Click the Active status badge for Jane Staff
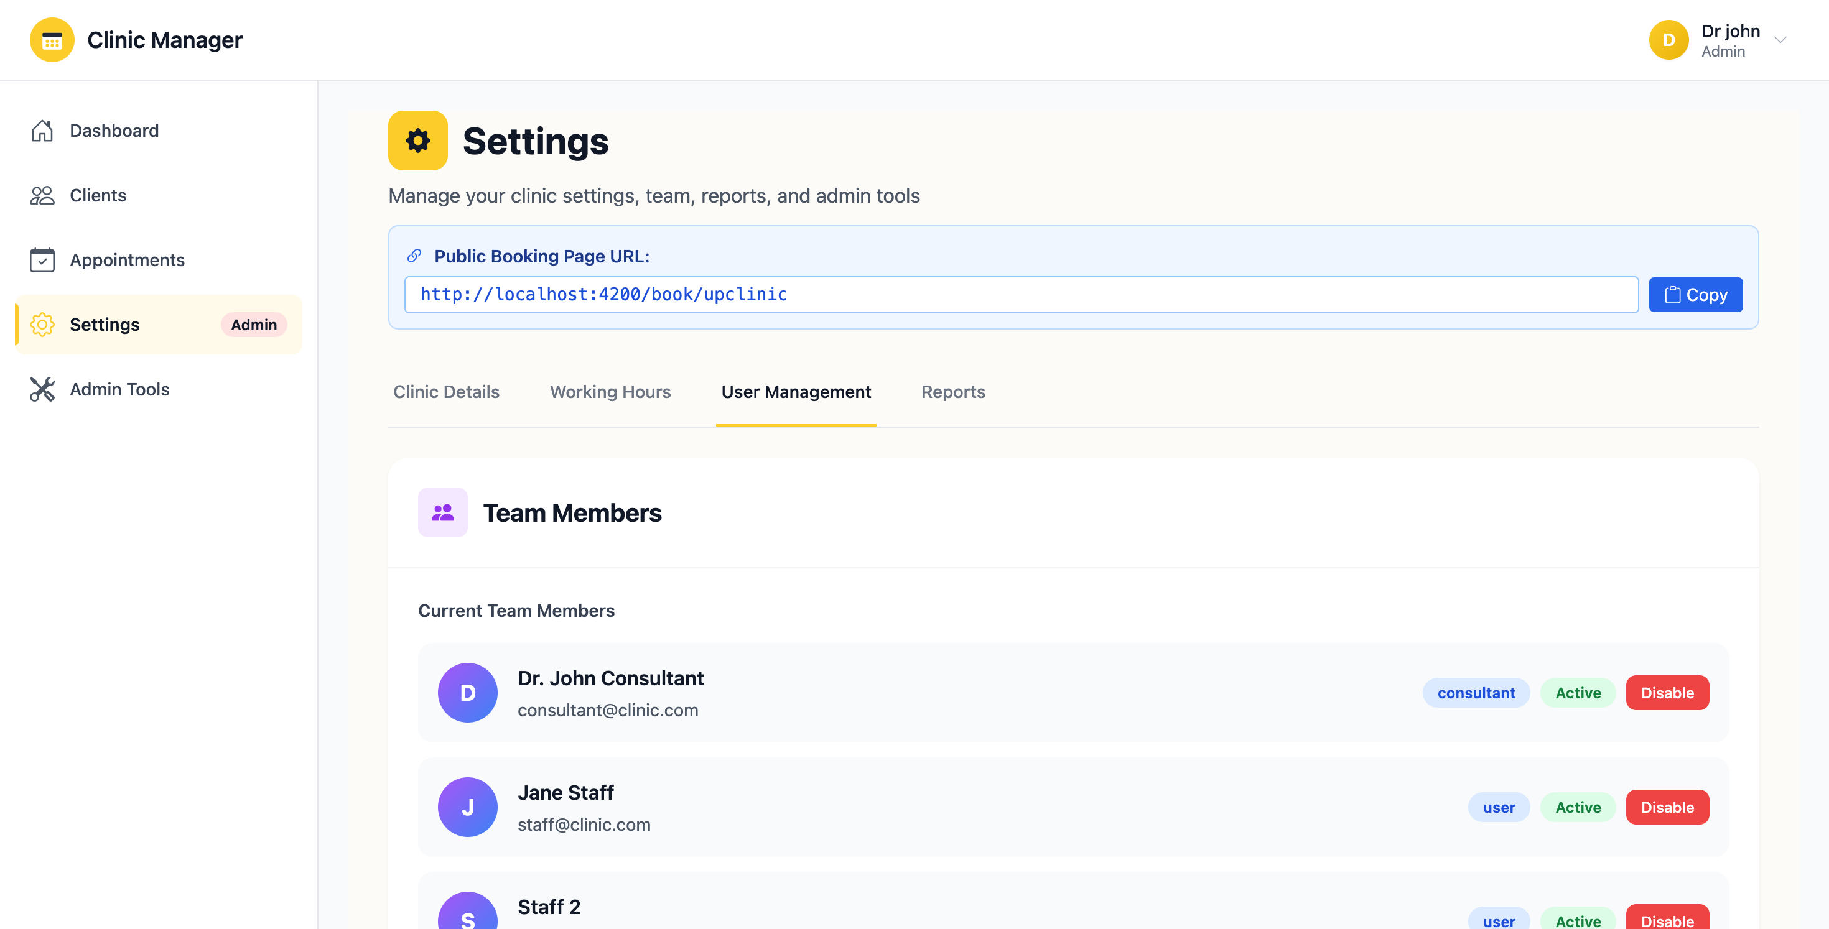Image resolution: width=1829 pixels, height=929 pixels. click(x=1578, y=807)
